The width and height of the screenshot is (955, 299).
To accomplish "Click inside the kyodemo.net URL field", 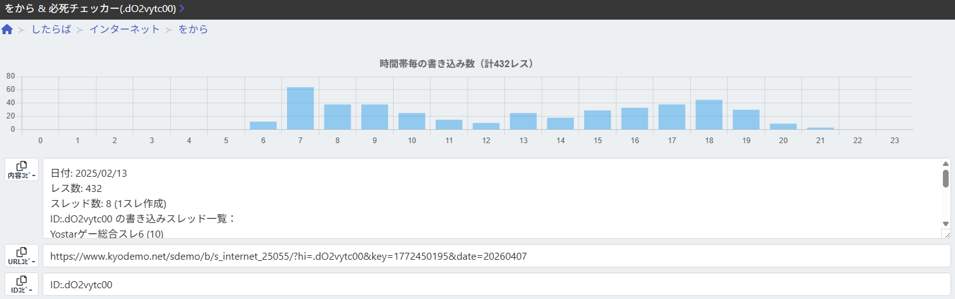I will [495, 256].
